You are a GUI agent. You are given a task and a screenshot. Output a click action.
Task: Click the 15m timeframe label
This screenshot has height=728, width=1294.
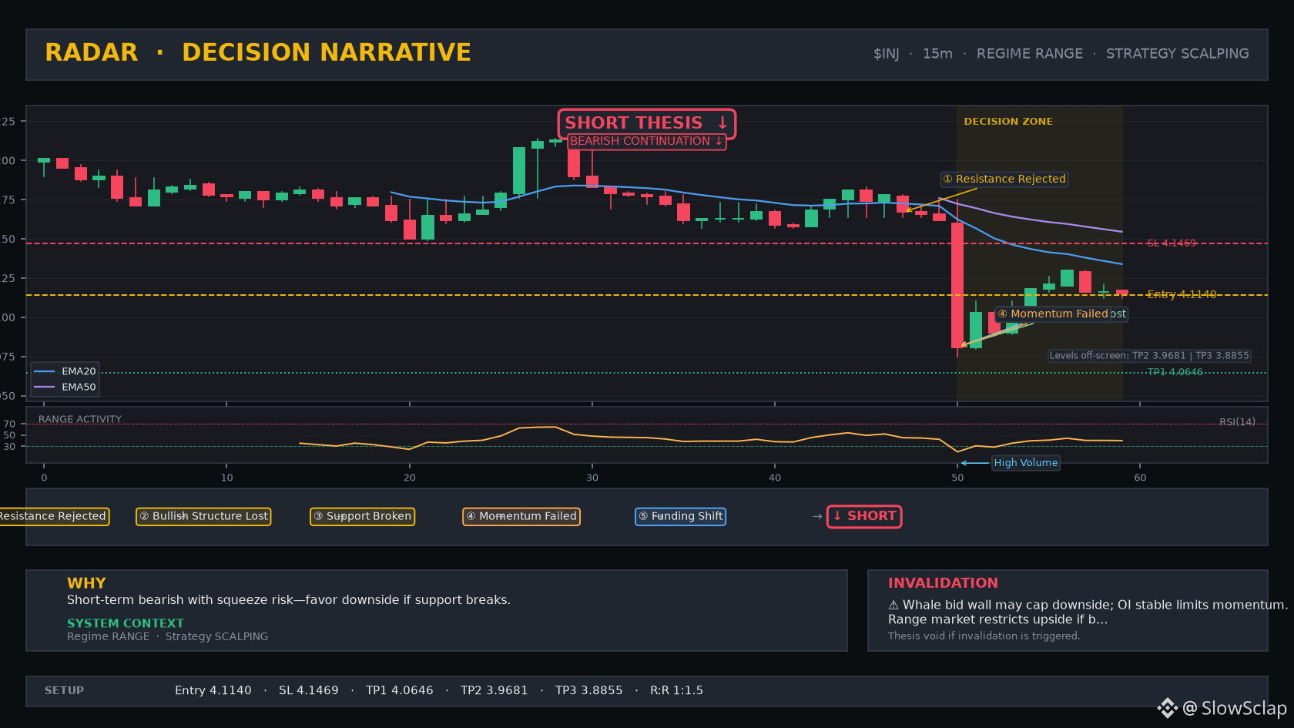pyautogui.click(x=937, y=54)
